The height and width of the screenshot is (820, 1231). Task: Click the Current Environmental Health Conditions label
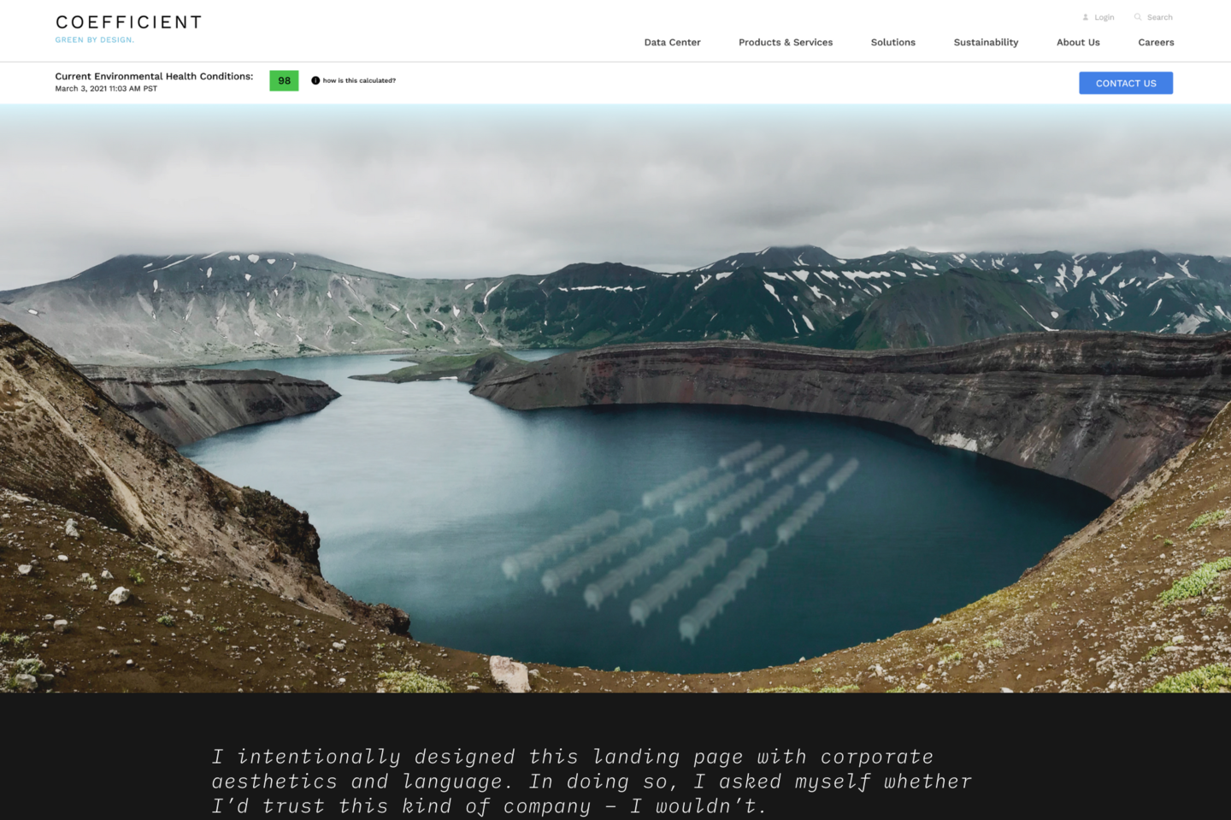pos(154,76)
